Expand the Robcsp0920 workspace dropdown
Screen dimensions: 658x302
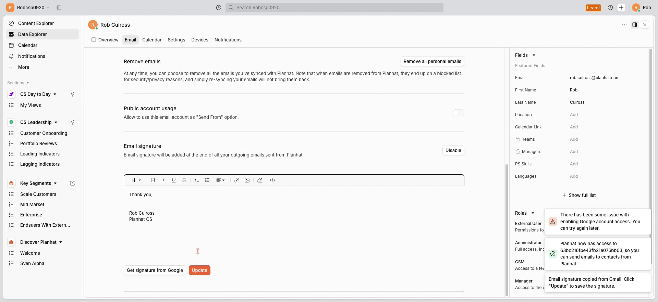tap(48, 8)
